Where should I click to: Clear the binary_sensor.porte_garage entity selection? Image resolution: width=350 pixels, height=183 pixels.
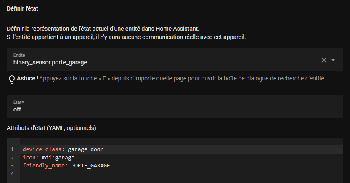point(323,60)
